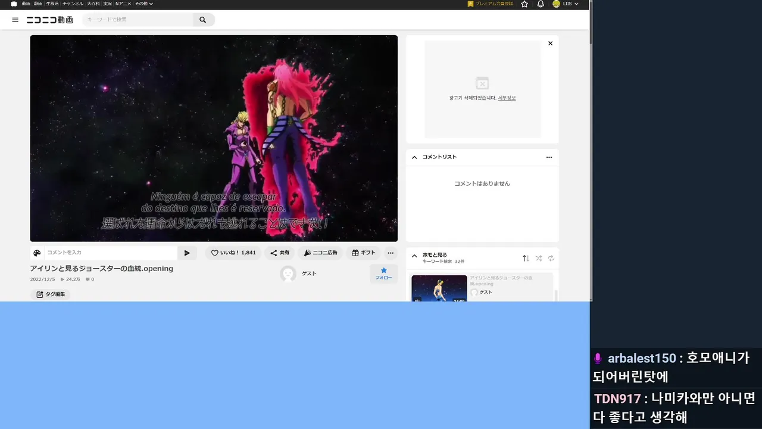
Task: Submit search with magnifier icon
Action: click(x=203, y=20)
